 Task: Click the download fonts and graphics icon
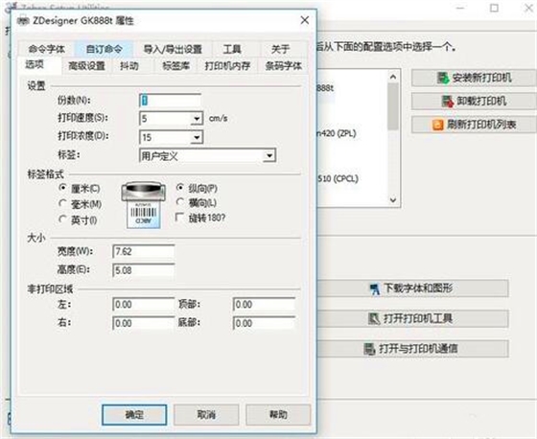pos(374,289)
